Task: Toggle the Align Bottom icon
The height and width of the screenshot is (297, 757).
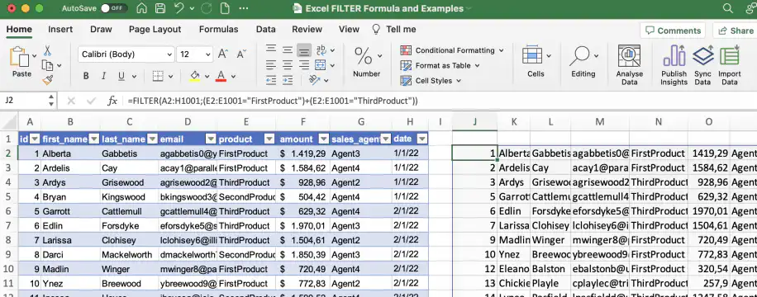Action: [304, 50]
